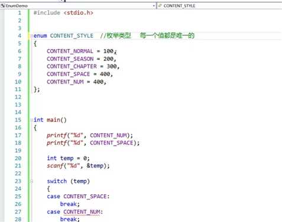Collapse the switch (temp) block

tap(31, 181)
